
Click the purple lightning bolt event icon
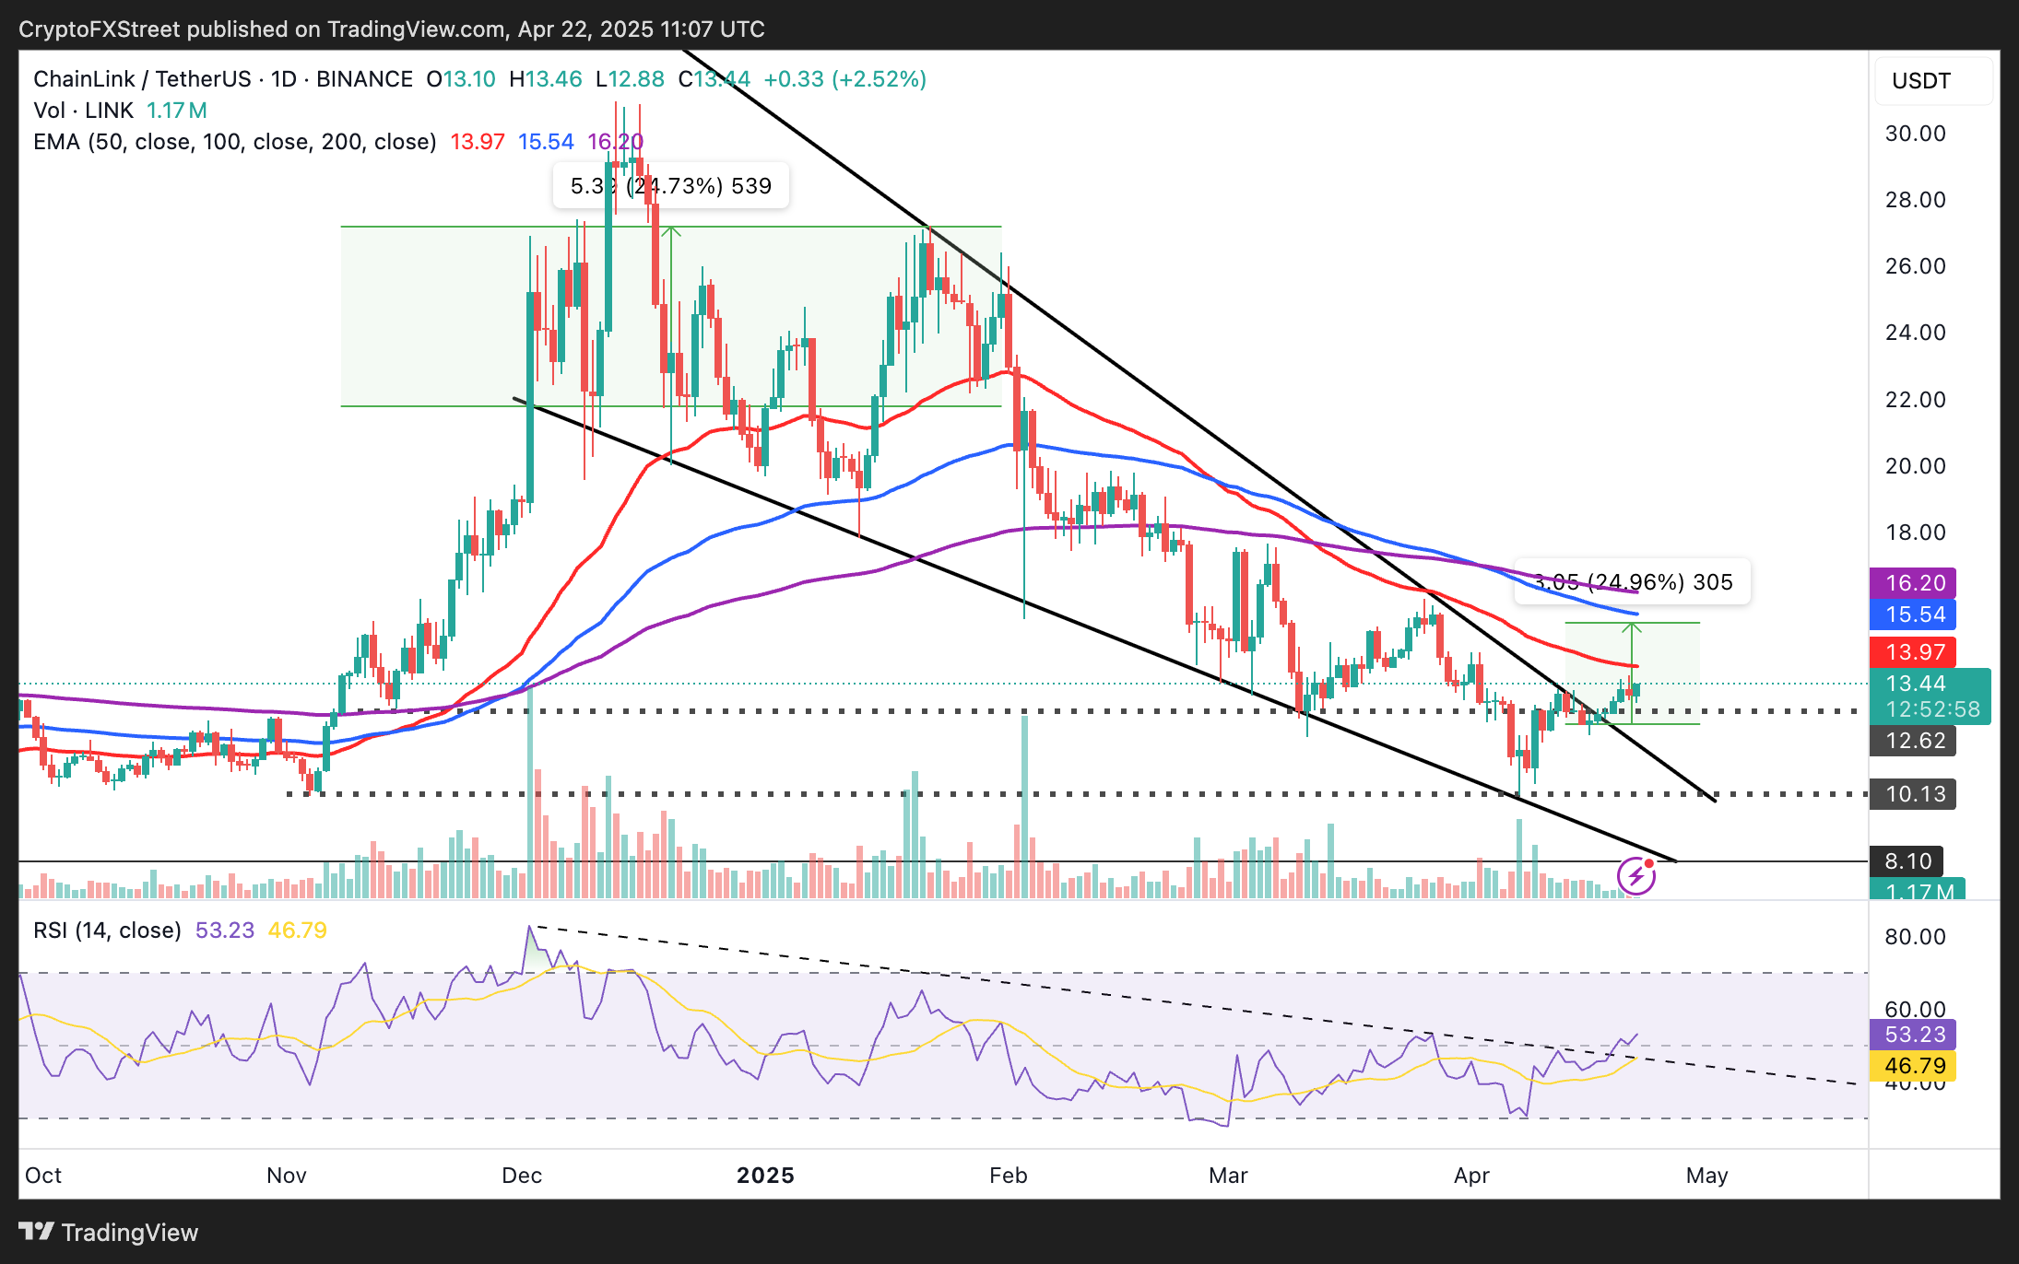point(1636,875)
